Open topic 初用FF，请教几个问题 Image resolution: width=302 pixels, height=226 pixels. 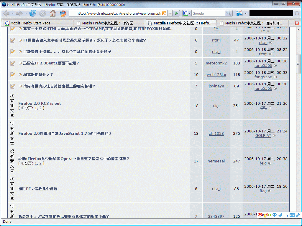click(x=38, y=189)
